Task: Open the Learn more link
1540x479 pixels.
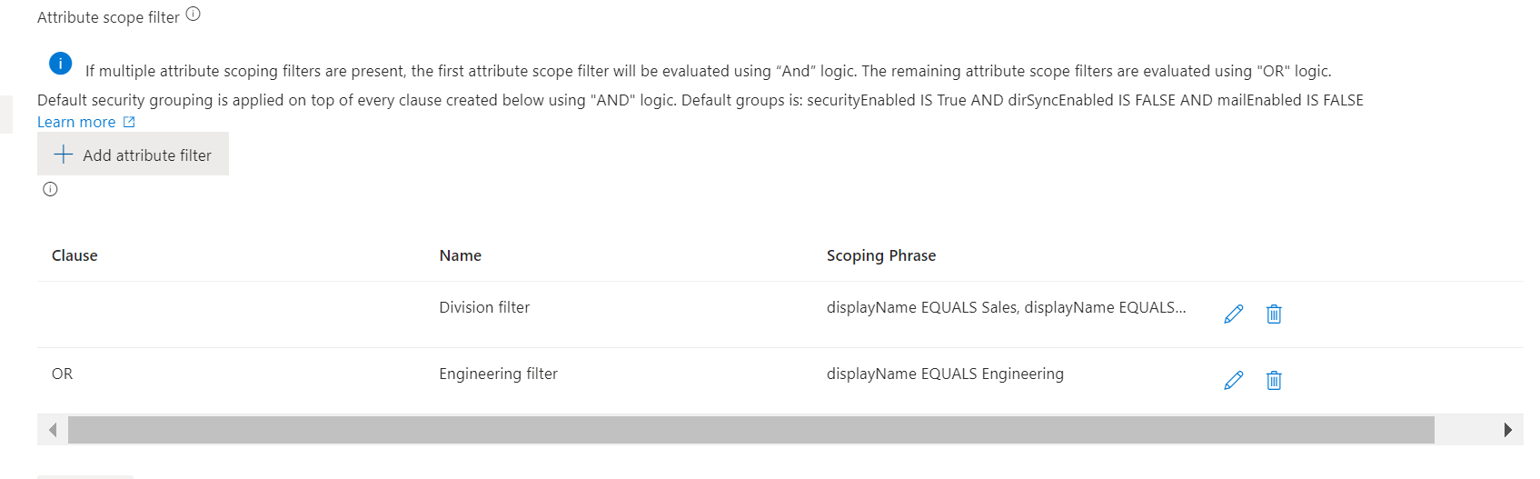Action: (x=76, y=122)
